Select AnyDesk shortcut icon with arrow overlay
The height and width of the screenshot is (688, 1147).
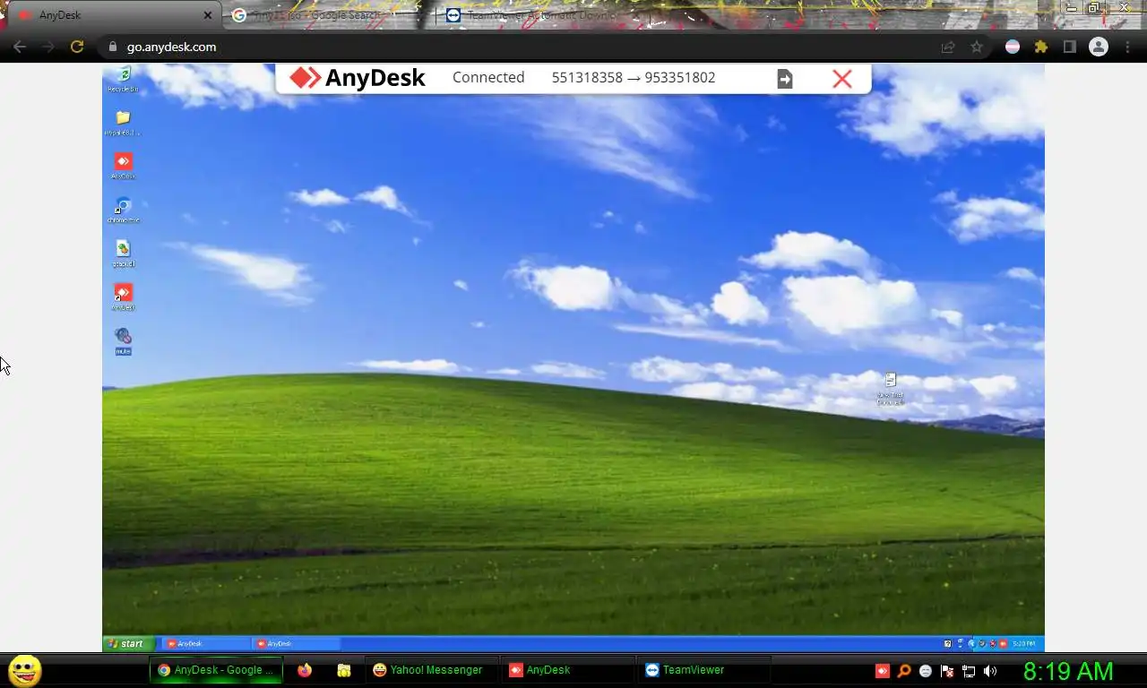[123, 297]
